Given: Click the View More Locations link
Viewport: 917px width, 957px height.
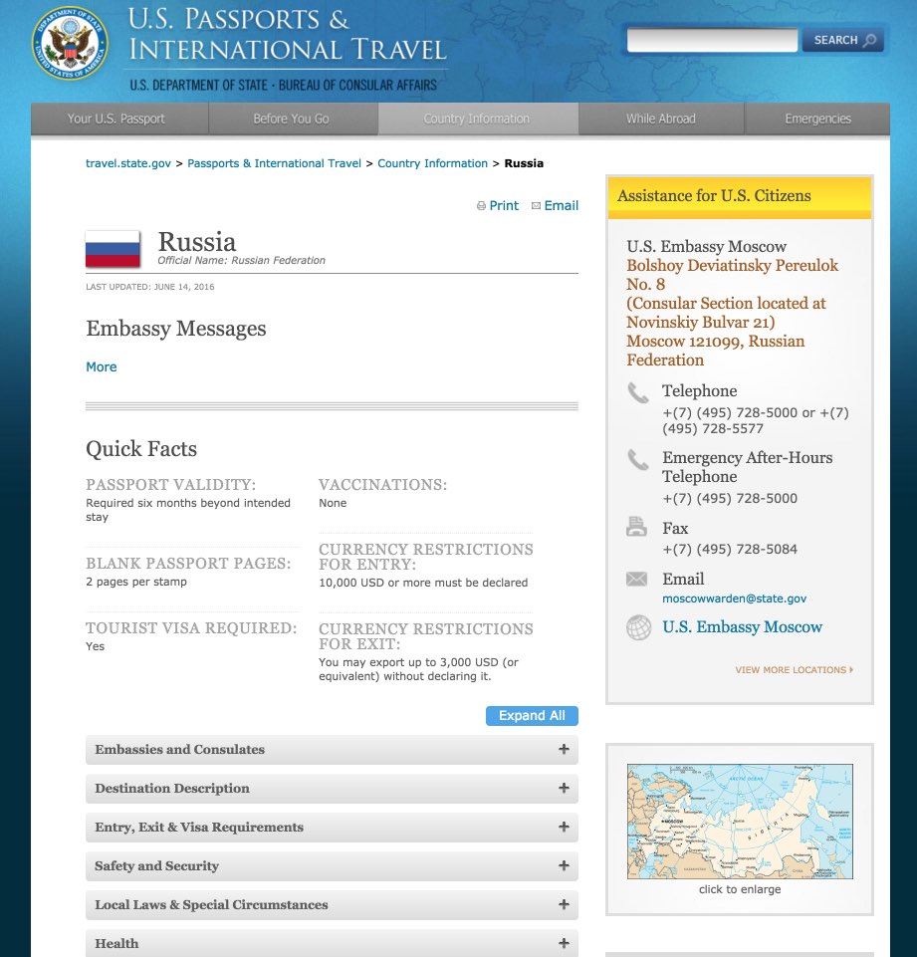Looking at the screenshot, I should click(x=794, y=670).
